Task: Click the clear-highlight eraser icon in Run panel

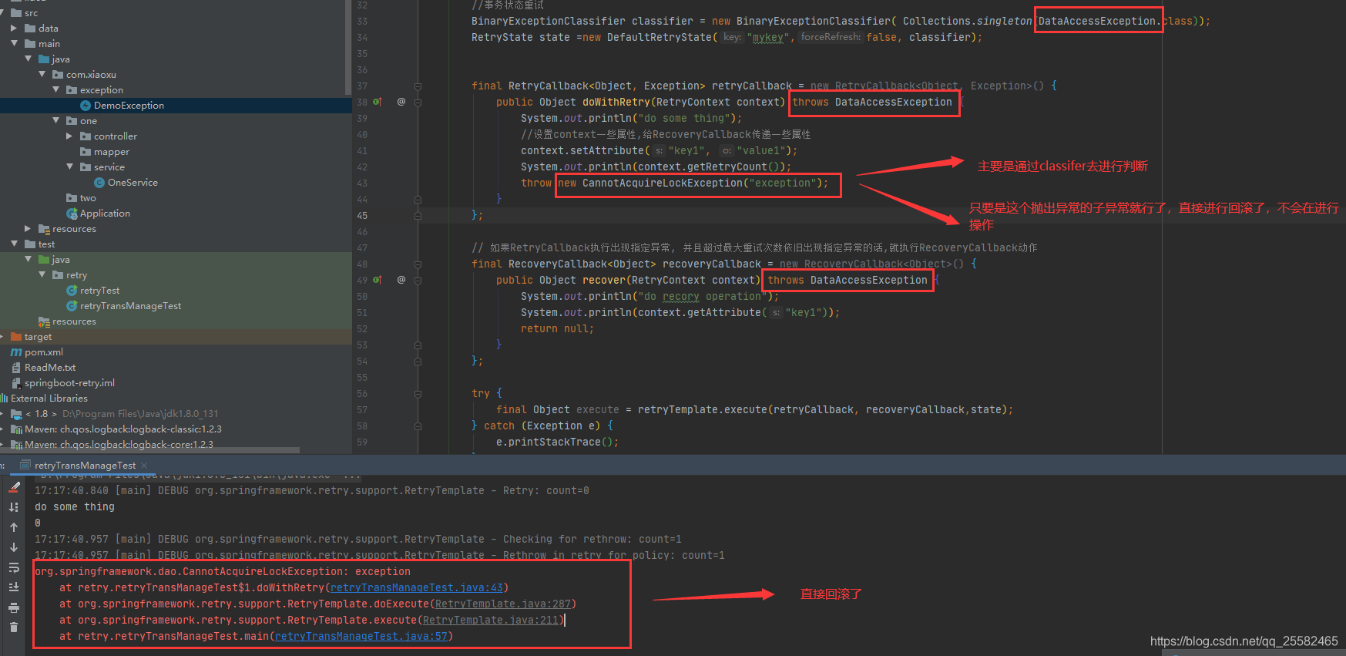Action: (14, 487)
